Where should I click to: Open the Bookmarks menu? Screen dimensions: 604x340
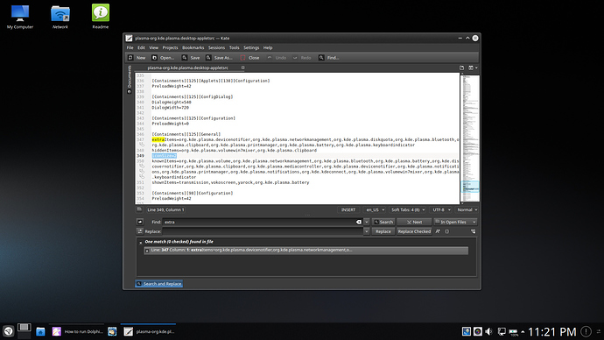point(193,48)
